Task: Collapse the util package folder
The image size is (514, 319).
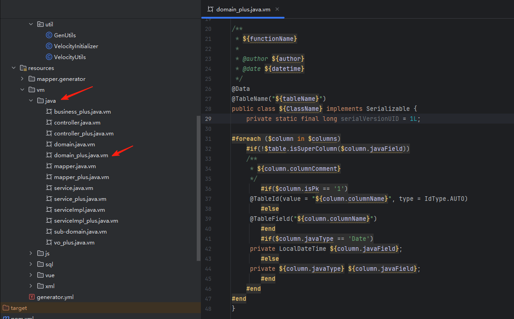Action: 31,24
